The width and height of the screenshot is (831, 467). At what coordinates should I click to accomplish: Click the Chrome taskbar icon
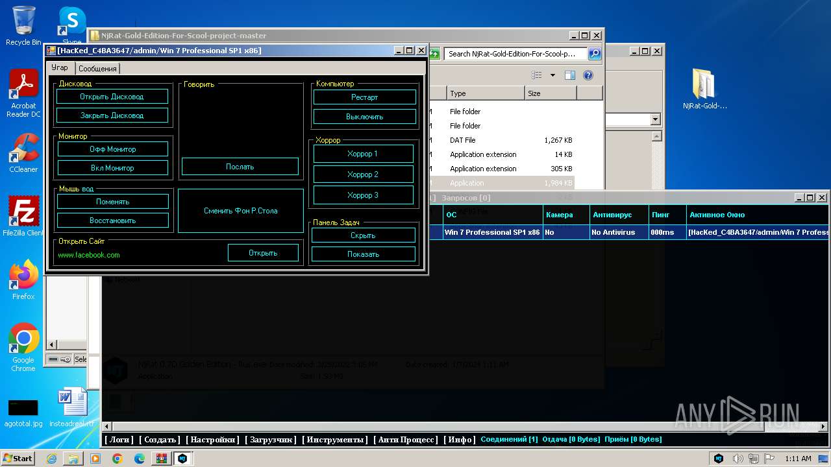coord(118,459)
